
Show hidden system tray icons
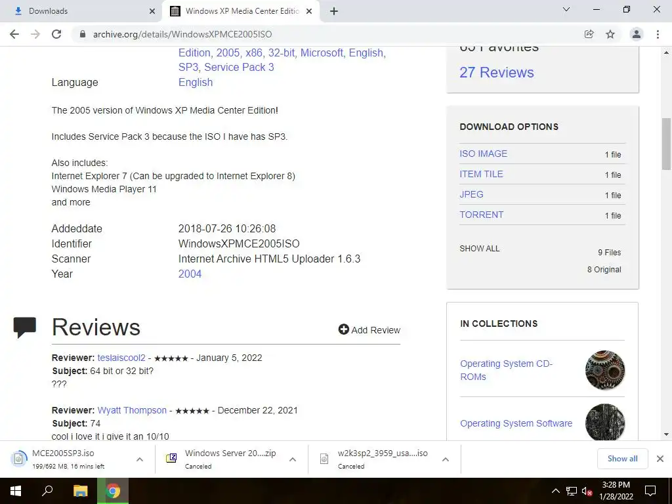click(x=555, y=491)
